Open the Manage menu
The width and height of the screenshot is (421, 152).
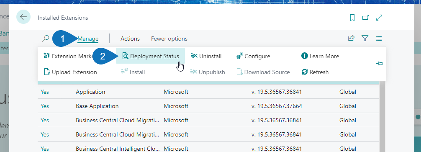pos(88,39)
